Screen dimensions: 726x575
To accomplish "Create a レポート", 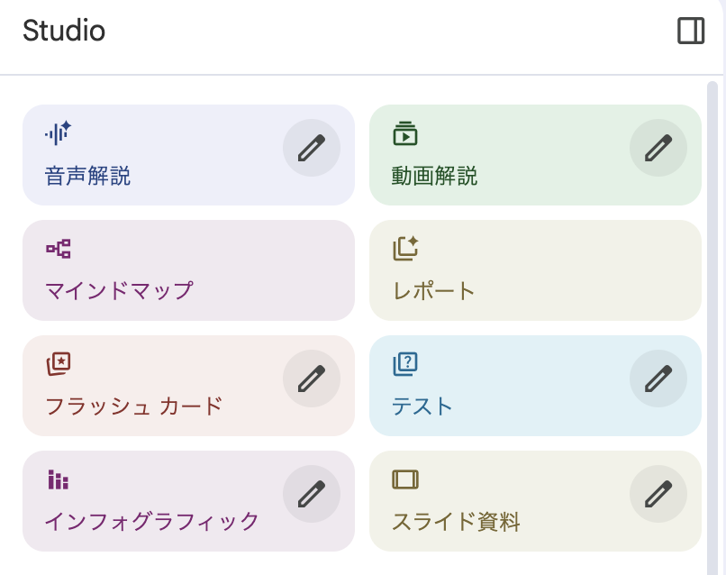I will (x=535, y=270).
